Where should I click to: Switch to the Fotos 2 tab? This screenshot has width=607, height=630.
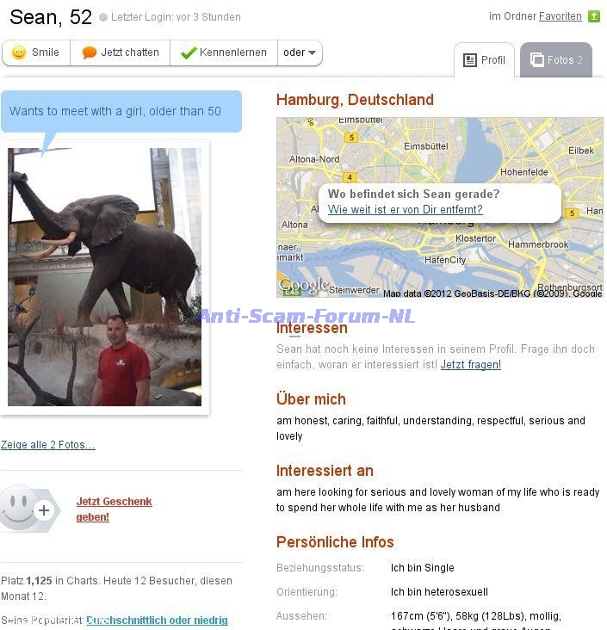point(556,60)
